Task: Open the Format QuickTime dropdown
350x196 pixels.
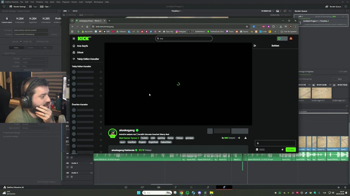Action: click(34, 59)
